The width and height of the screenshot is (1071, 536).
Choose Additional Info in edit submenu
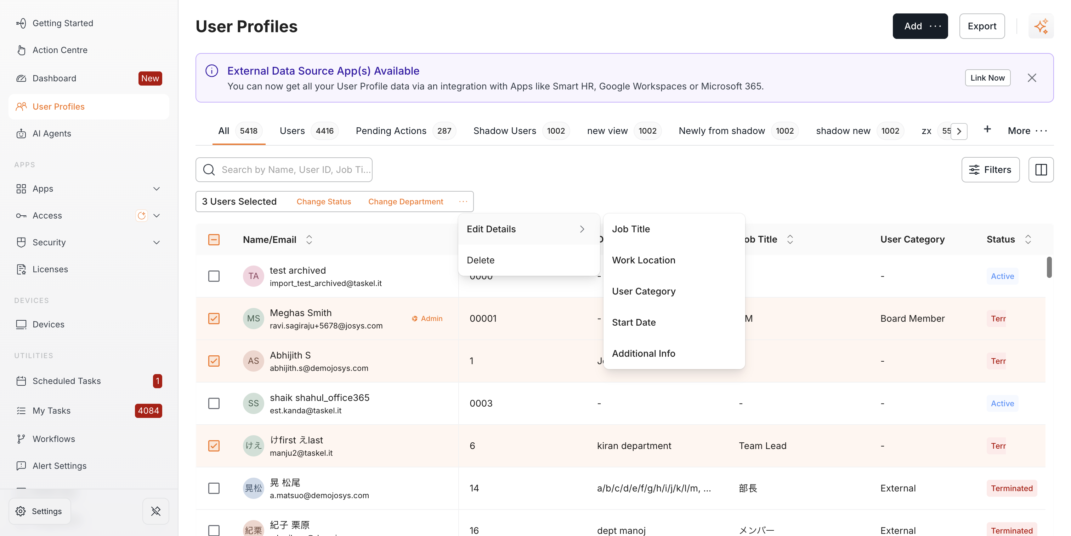674,354
